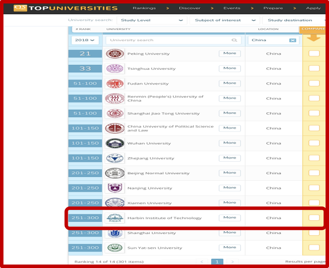Click the Shanghai Jiao Tong University logo

tap(115, 113)
